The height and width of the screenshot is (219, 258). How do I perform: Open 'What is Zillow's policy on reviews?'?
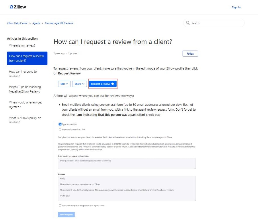pos(25,120)
